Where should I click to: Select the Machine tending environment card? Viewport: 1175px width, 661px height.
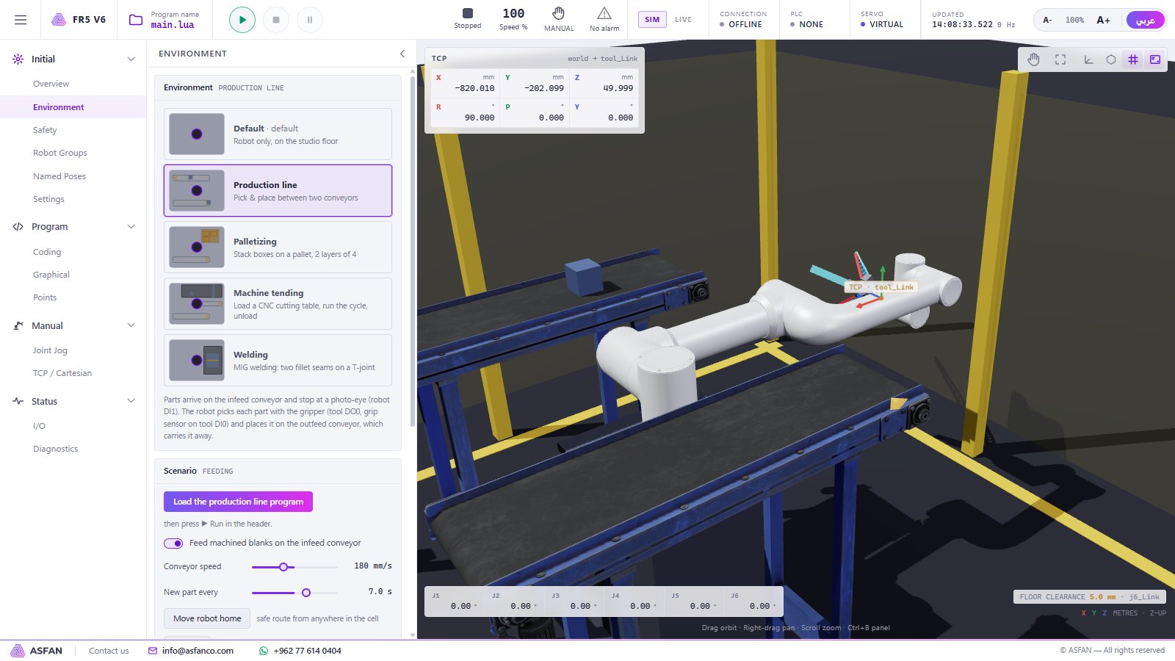(x=278, y=303)
